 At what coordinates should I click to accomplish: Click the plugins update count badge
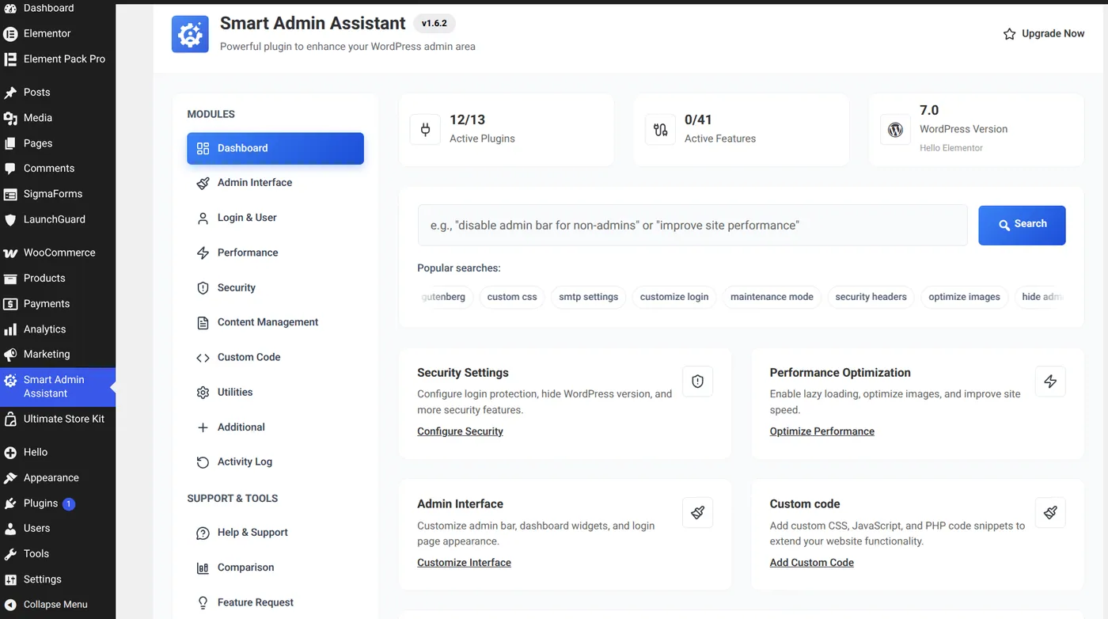69,504
